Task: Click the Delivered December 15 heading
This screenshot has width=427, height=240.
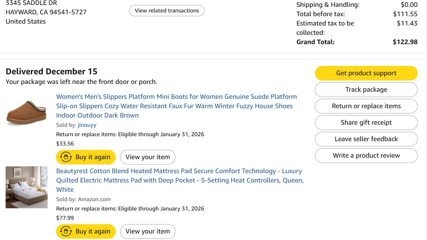Action: click(52, 72)
